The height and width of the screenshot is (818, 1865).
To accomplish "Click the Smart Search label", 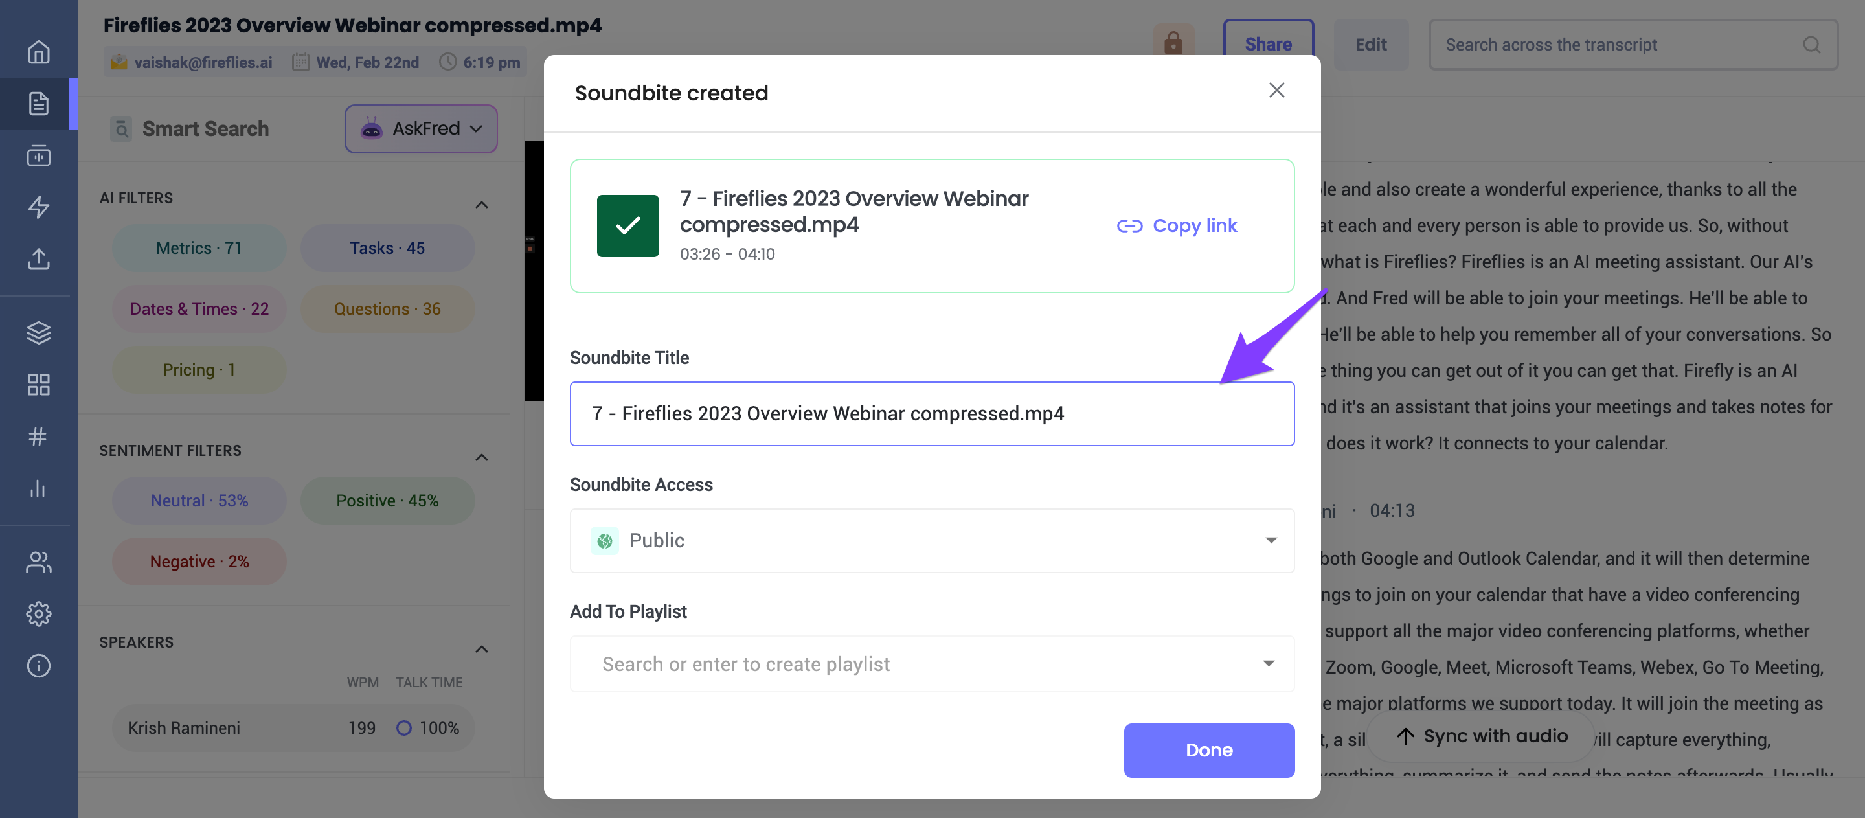I will pos(206,129).
